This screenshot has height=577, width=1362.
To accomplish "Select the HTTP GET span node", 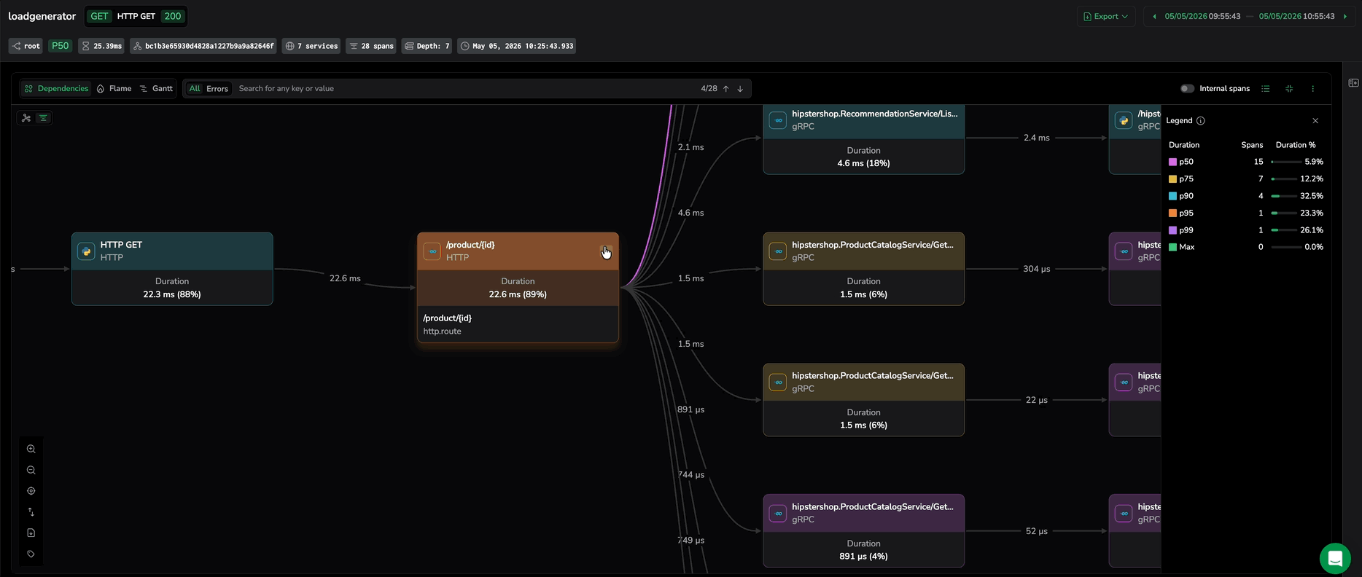I will click(172, 269).
